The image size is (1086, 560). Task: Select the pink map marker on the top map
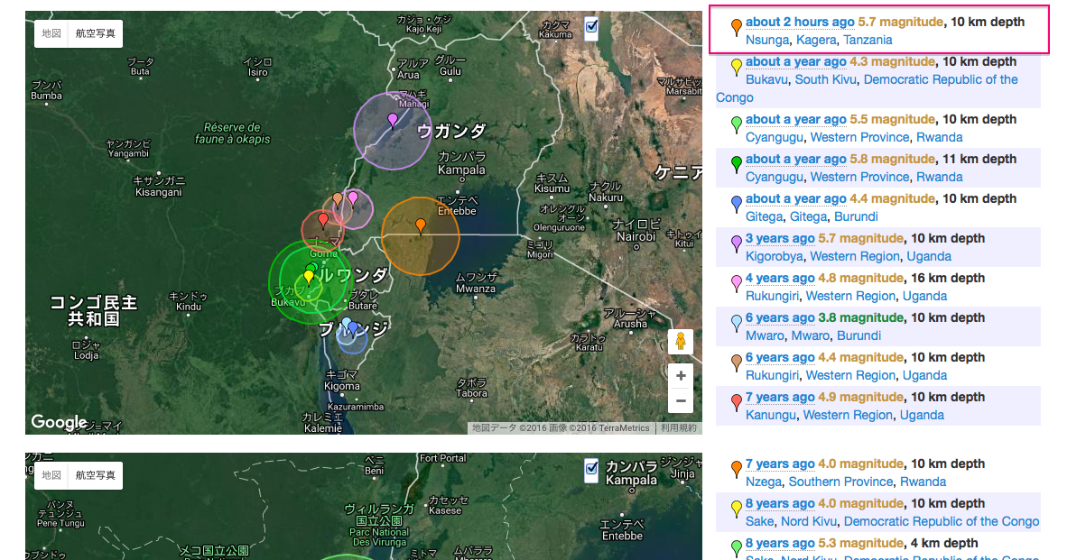[353, 199]
